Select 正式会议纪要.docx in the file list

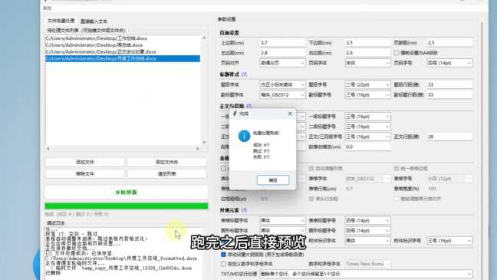click(x=123, y=51)
